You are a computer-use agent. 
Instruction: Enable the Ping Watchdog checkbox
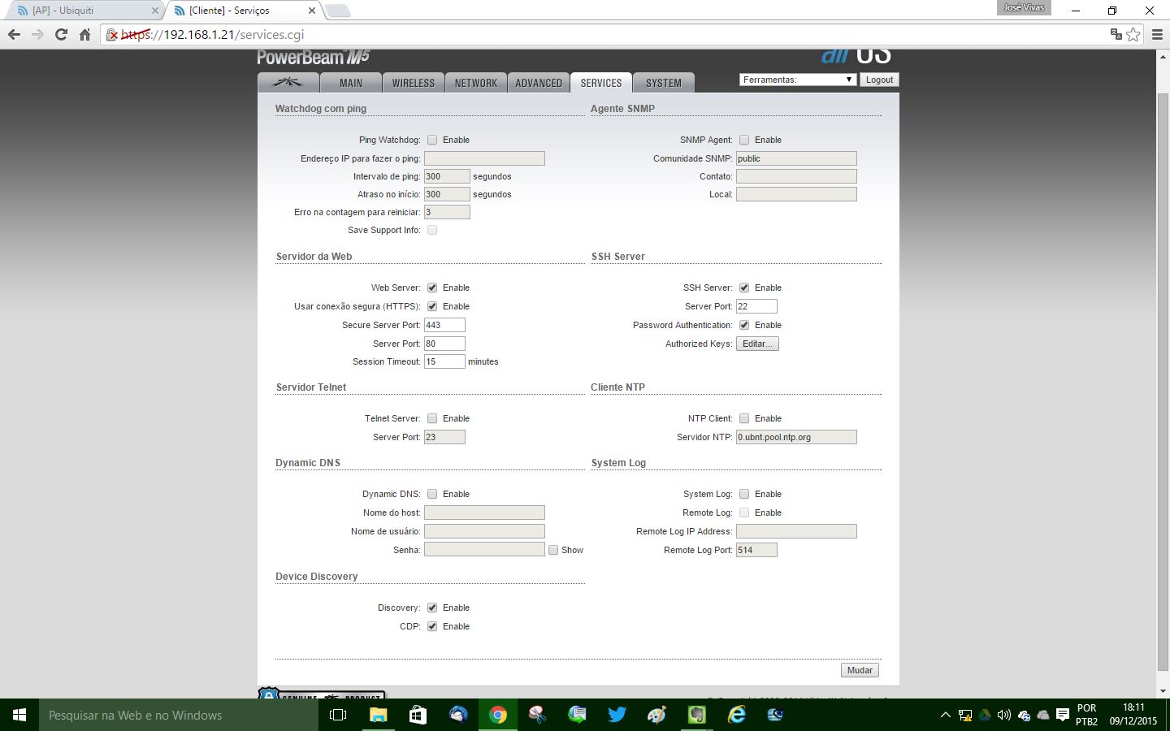[x=432, y=140]
